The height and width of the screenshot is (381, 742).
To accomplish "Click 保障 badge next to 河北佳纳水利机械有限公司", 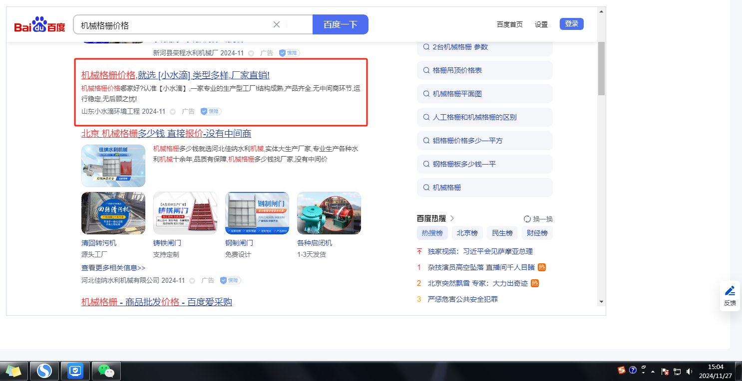I will click(x=230, y=281).
